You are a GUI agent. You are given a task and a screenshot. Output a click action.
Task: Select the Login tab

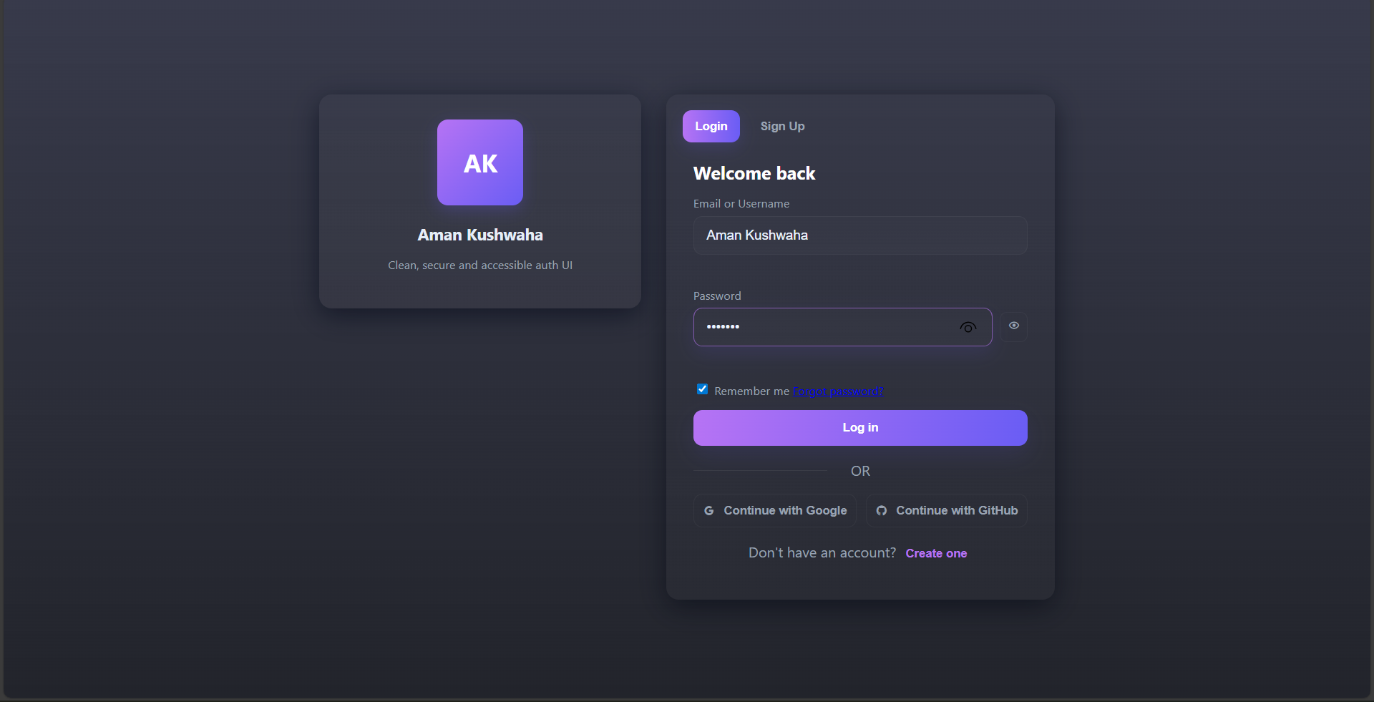[x=711, y=126]
